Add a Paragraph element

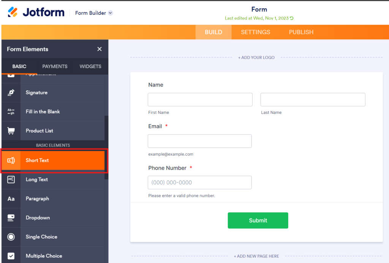click(53, 199)
